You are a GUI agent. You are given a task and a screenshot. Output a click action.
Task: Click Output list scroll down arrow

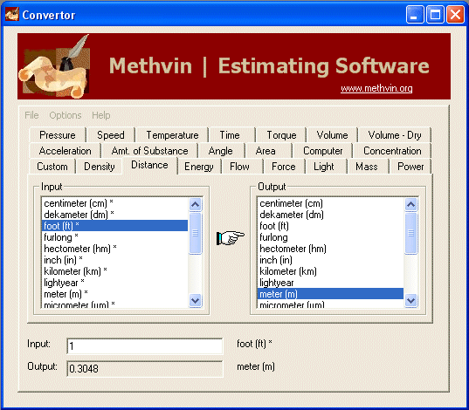[x=411, y=300]
